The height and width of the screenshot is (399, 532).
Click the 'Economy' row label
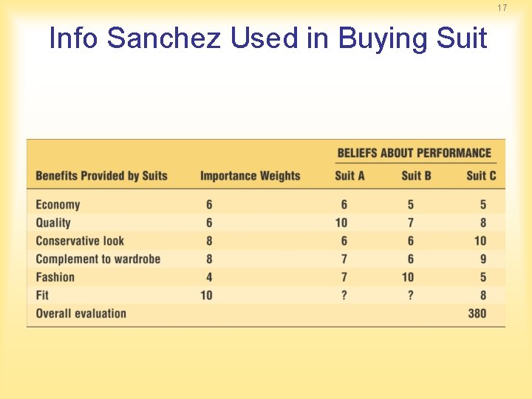tap(58, 205)
